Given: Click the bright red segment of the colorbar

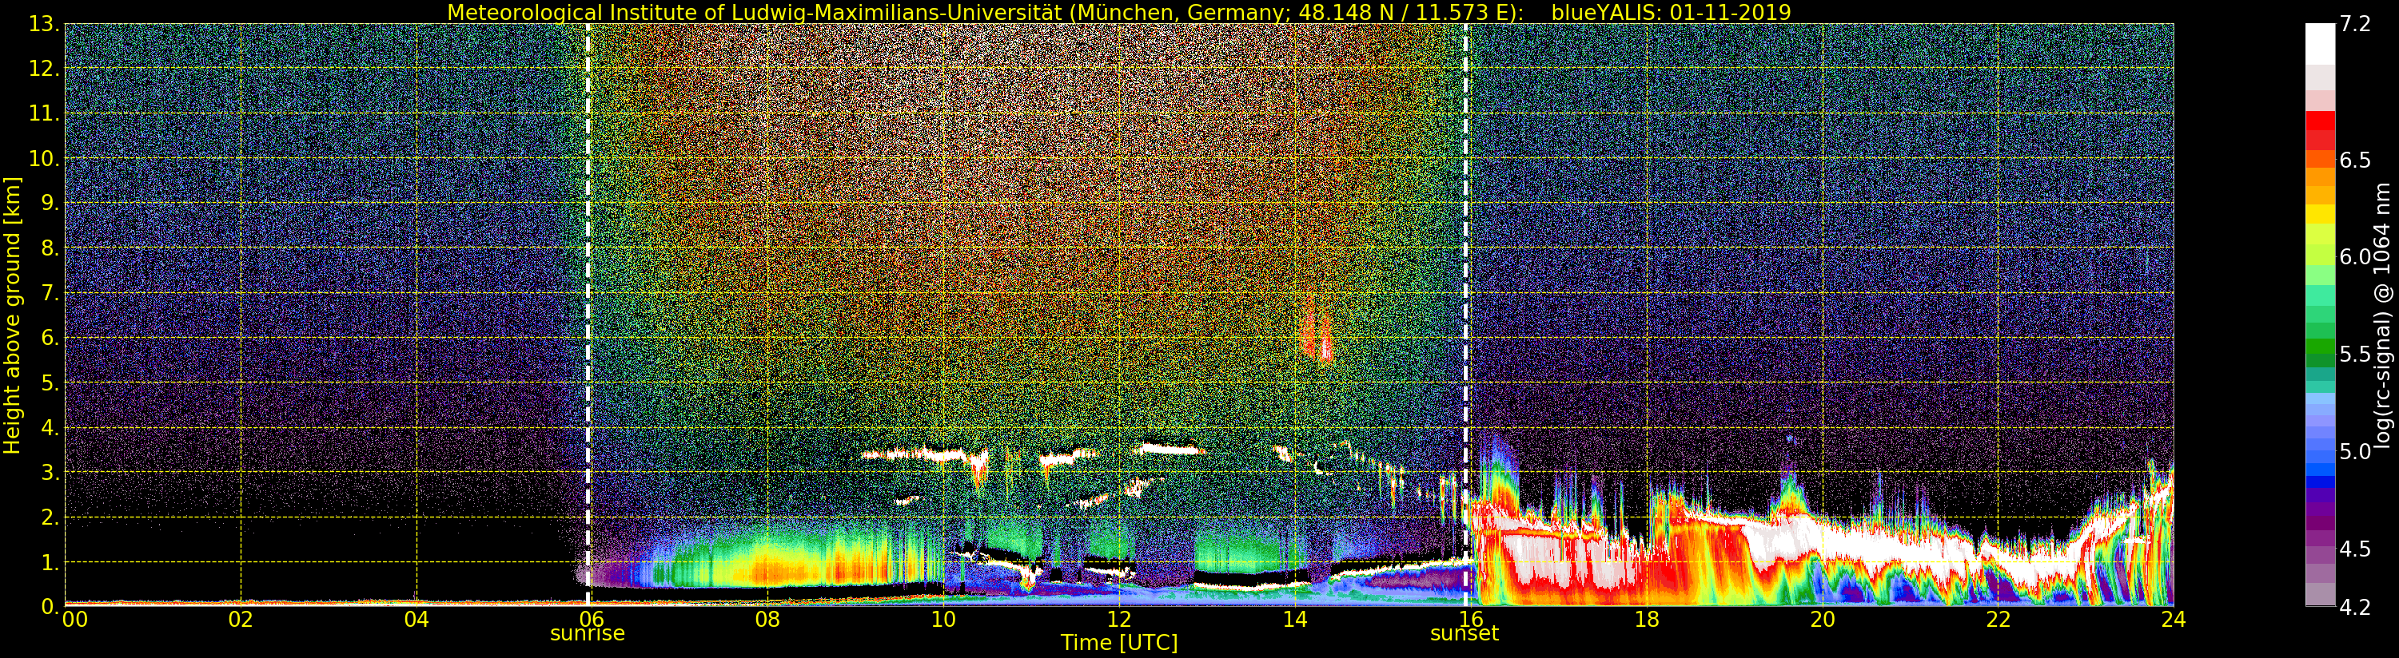Looking at the screenshot, I should coord(2320,121).
